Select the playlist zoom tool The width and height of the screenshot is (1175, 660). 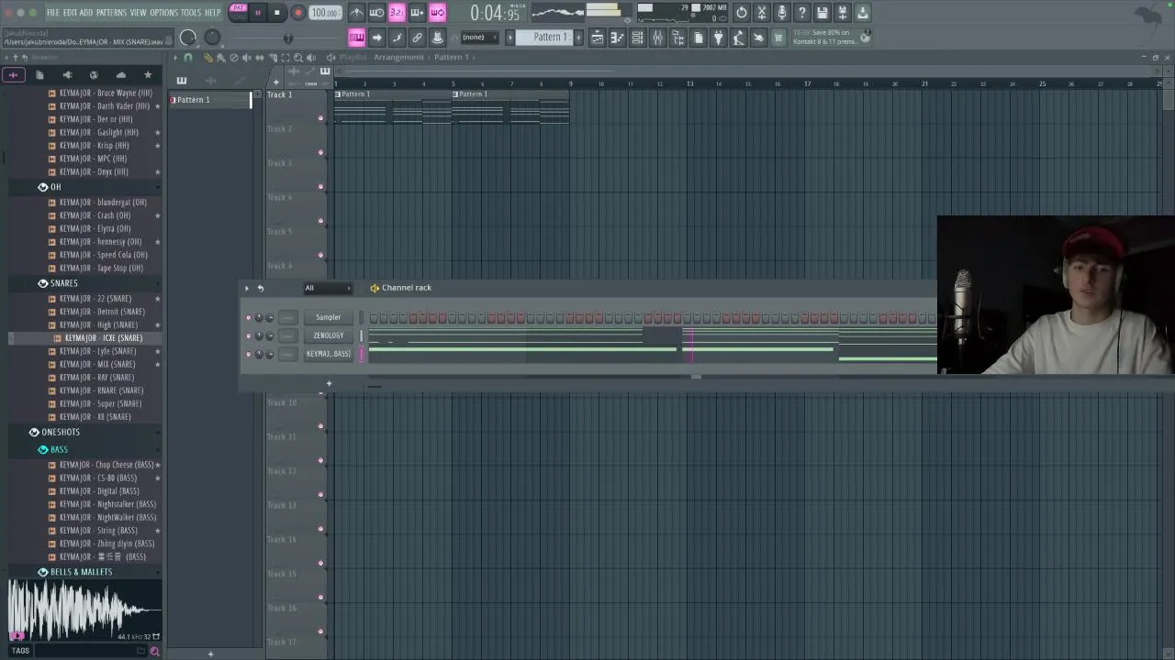point(297,58)
